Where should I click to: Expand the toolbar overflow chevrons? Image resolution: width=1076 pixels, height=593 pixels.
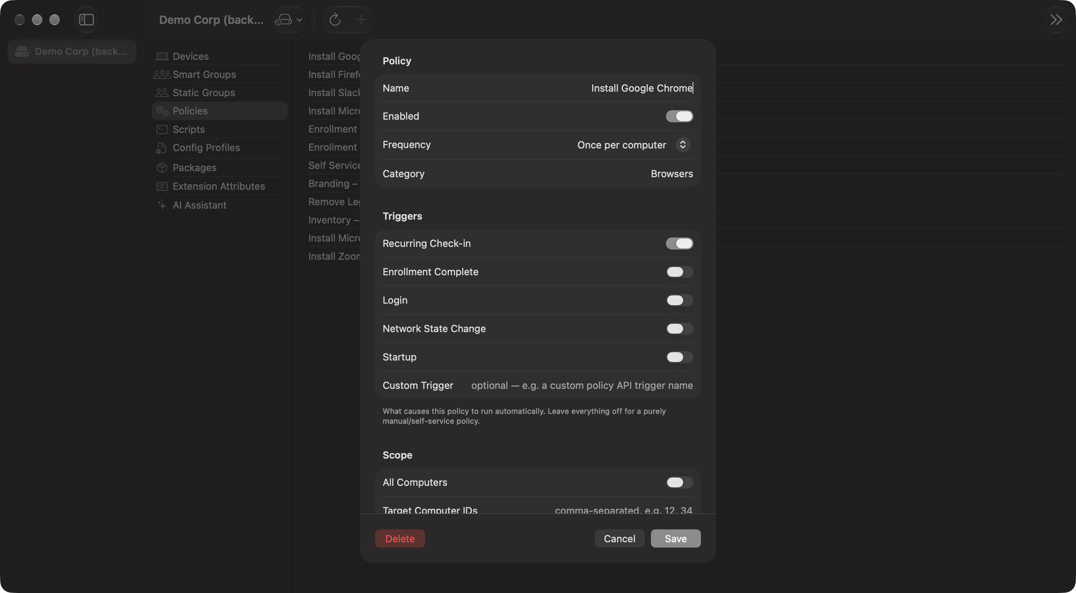click(x=1056, y=20)
